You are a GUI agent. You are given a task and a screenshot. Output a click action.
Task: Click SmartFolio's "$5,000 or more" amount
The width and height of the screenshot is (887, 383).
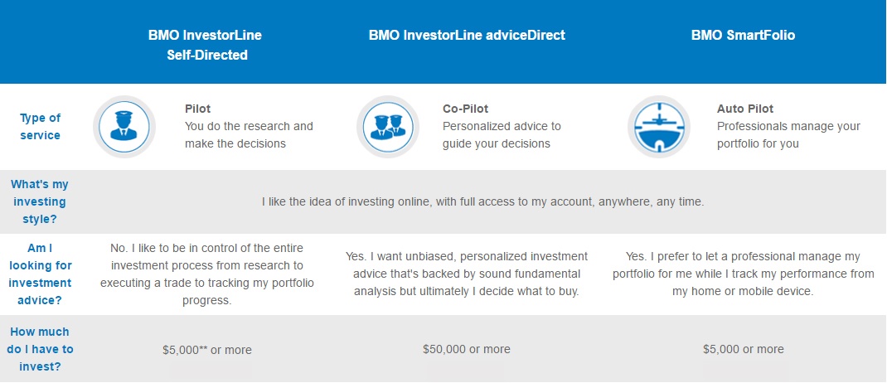point(744,349)
